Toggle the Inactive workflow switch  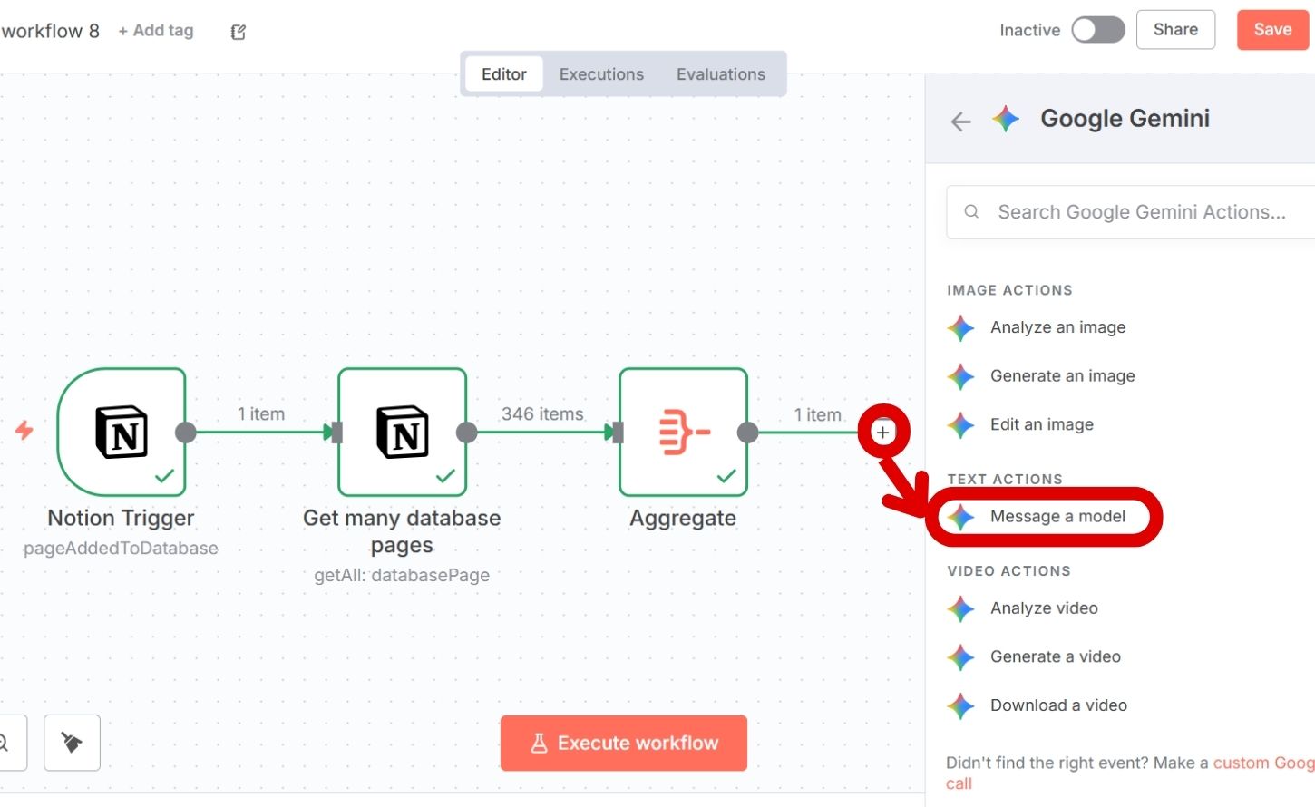click(1097, 30)
